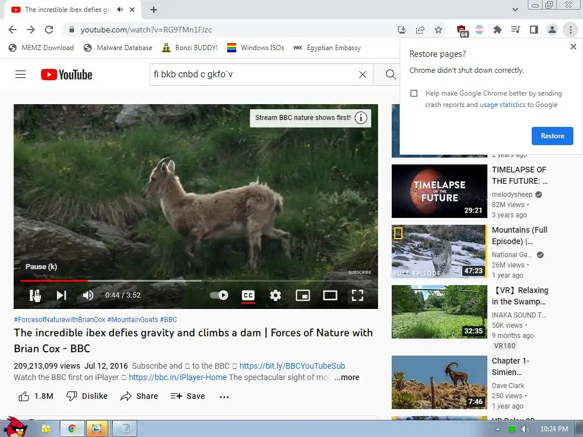583x437 pixels.
Task: Open the player settings gear
Action: (275, 295)
